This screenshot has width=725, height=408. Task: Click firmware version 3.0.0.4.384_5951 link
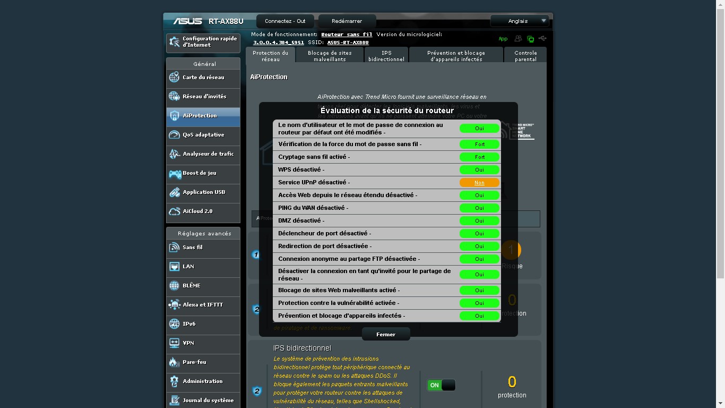coord(279,42)
